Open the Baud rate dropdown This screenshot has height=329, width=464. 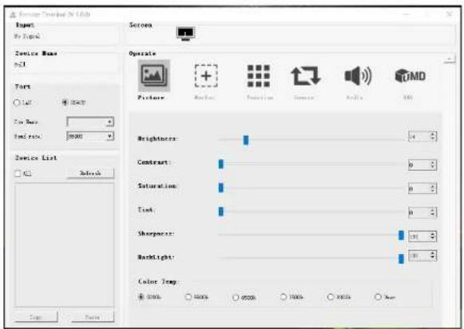coord(90,136)
